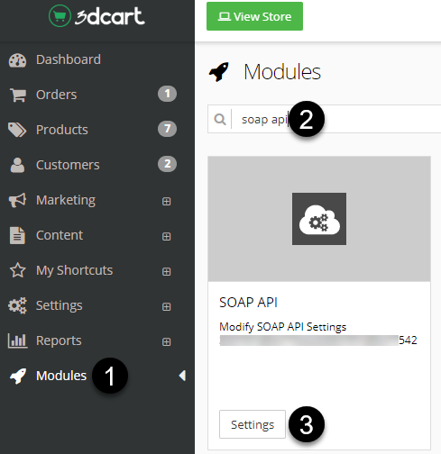This screenshot has width=441, height=454.
Task: Focus the module search field
Action: coord(324,119)
